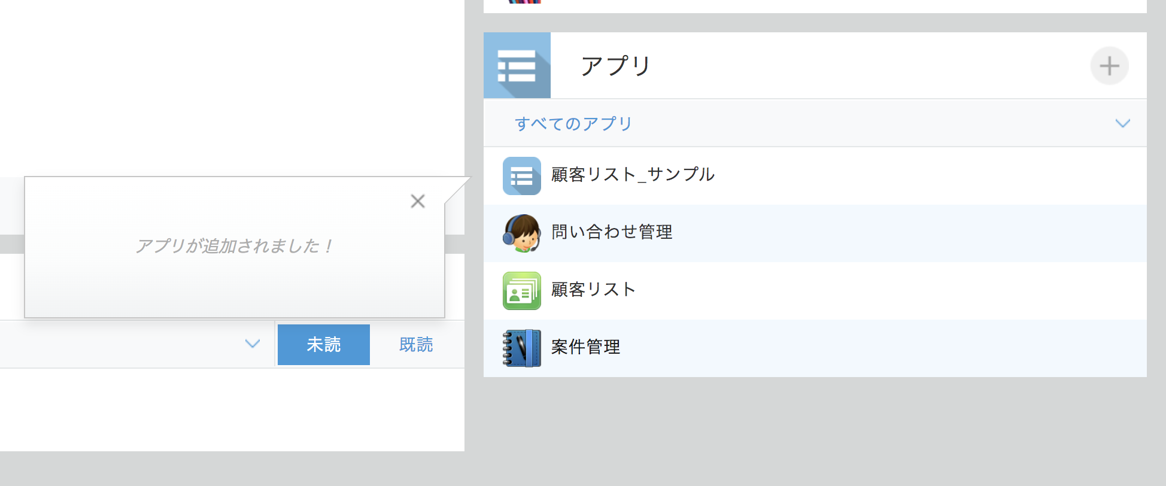Open 顧客リスト_サンプル app name
Image resolution: width=1166 pixels, height=486 pixels.
633,174
